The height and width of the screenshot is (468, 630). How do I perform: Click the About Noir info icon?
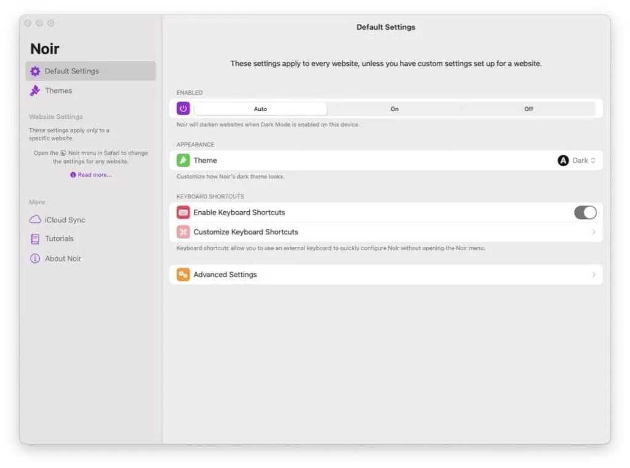click(x=36, y=259)
